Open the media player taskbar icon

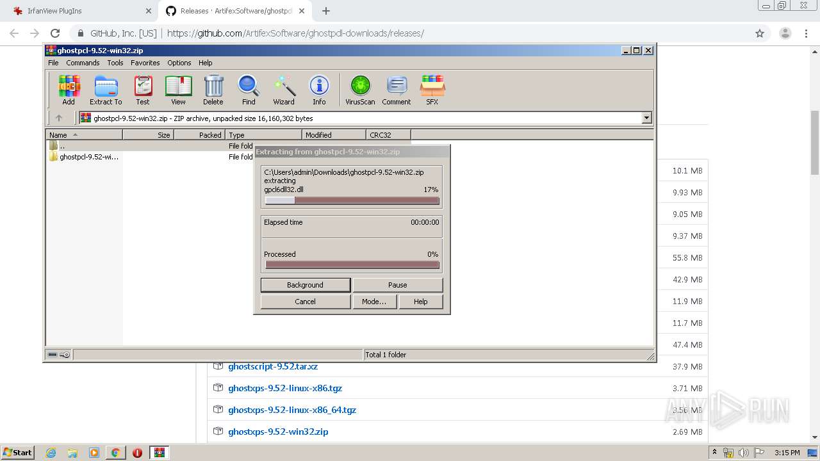[94, 453]
